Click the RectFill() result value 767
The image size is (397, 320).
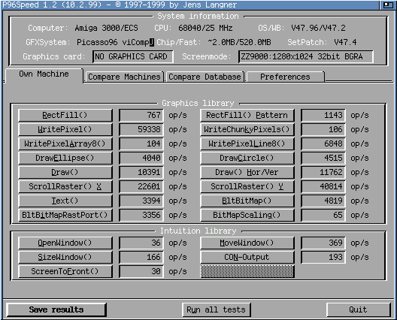point(141,116)
